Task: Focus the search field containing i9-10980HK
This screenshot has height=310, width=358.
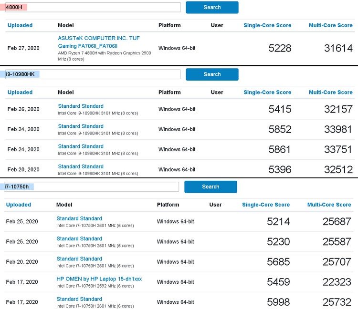Action: coord(93,74)
